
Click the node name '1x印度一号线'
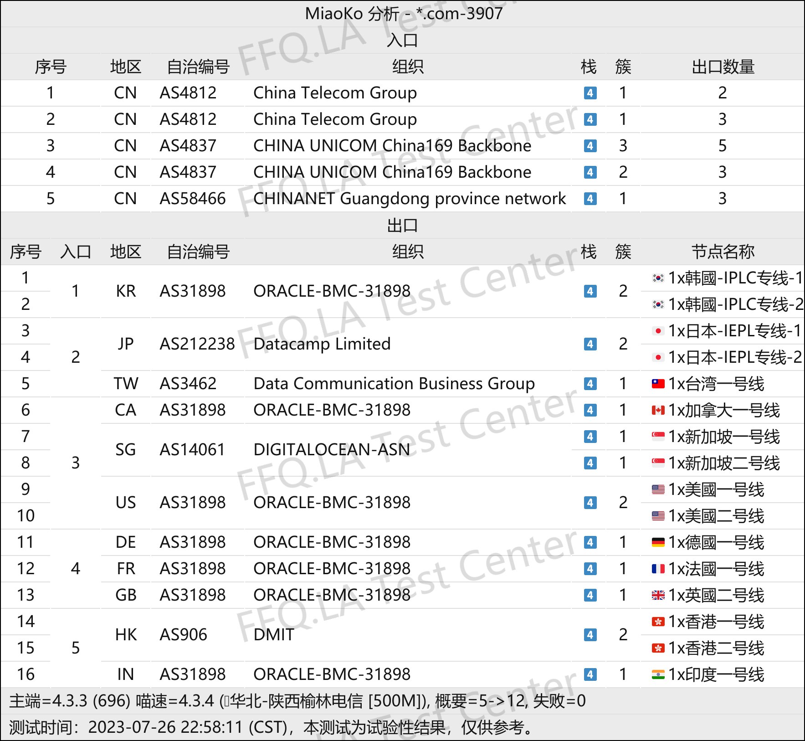pos(716,674)
